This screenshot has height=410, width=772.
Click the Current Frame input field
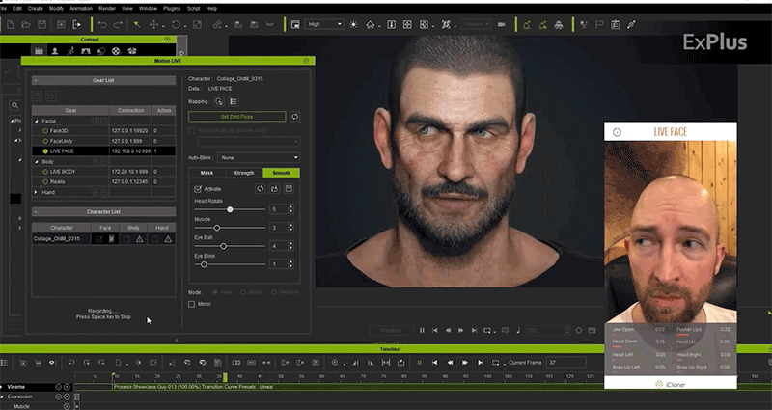coord(566,363)
